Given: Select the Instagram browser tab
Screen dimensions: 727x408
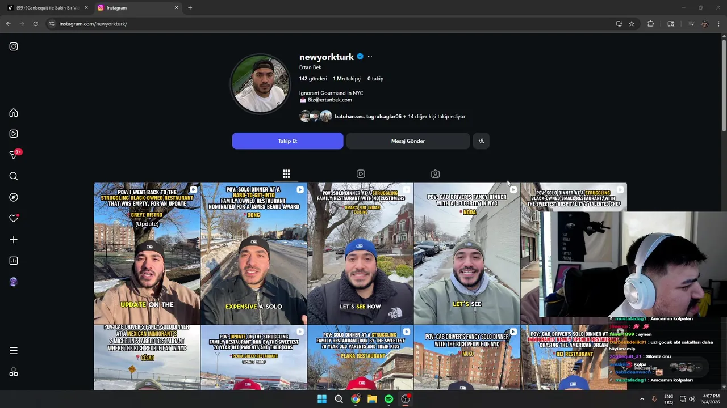Looking at the screenshot, I should [x=136, y=8].
